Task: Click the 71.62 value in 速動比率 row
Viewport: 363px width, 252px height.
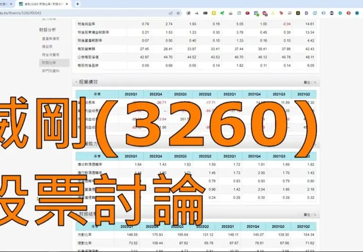Action: coord(310,243)
